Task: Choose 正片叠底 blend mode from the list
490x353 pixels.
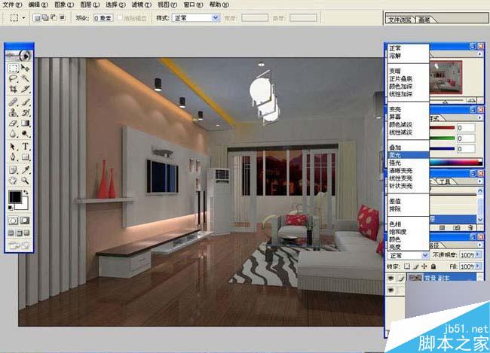Action: click(x=408, y=78)
